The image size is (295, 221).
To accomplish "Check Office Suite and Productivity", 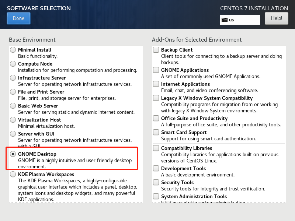I will [x=156, y=118].
